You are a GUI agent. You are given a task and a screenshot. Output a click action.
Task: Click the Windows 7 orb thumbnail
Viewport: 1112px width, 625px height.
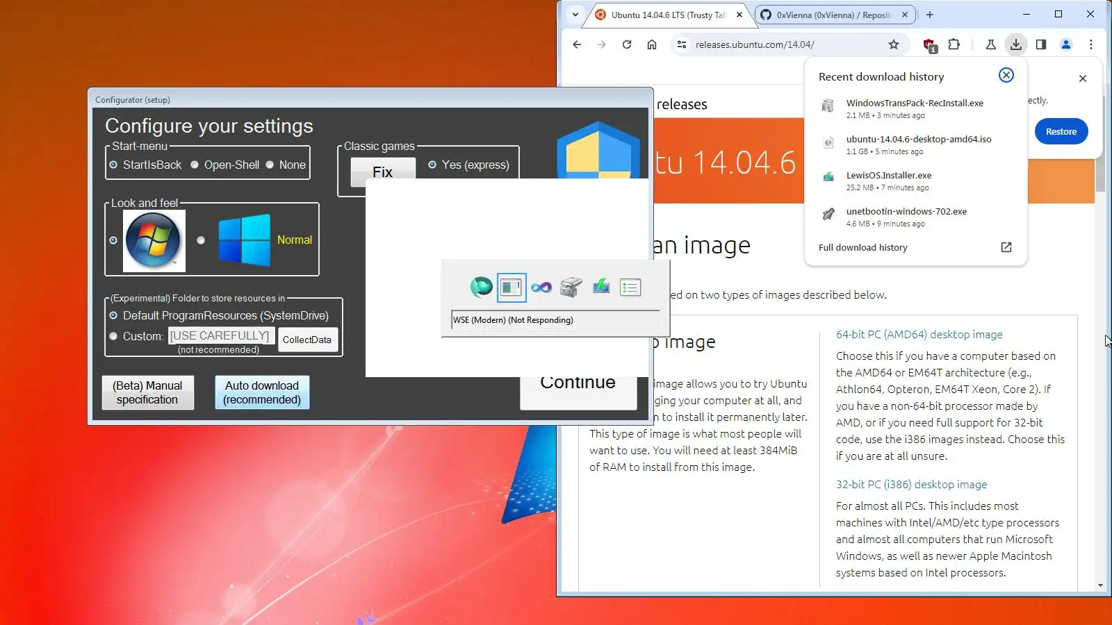tap(154, 240)
